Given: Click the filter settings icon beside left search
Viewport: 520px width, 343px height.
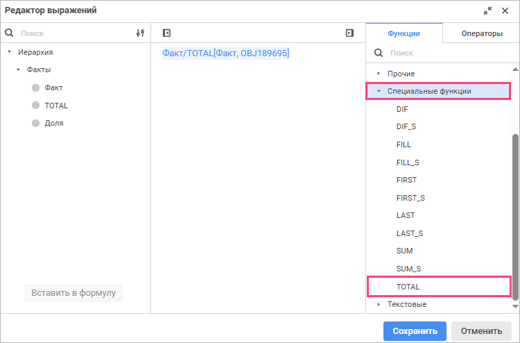Looking at the screenshot, I should pos(140,33).
